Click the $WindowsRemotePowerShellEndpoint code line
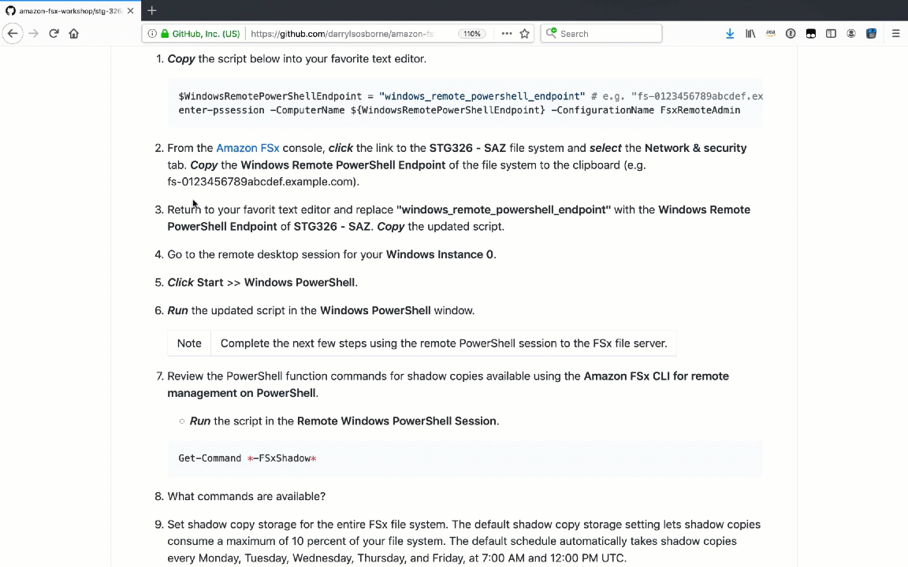 click(471, 96)
